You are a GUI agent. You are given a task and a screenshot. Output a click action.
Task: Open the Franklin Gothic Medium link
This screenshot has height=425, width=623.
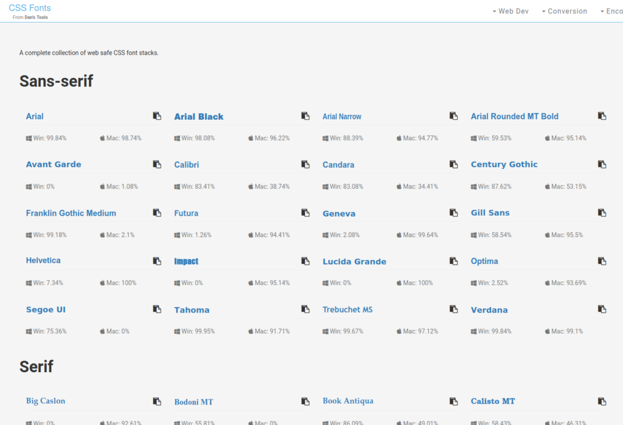click(71, 213)
